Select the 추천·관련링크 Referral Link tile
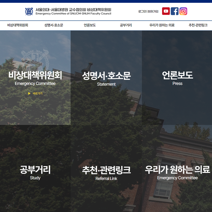Image resolution: width=212 pixels, height=212 pixels. [106, 169]
